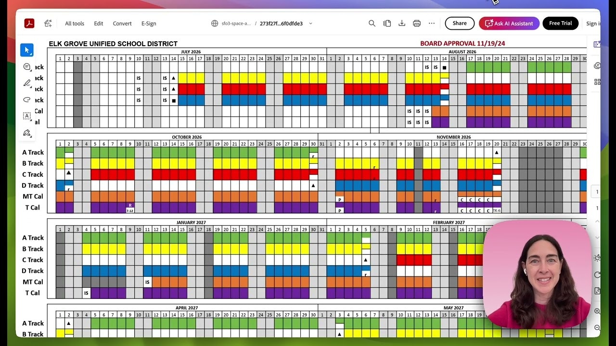The height and width of the screenshot is (346, 616).
Task: Open the document filename dropdown chevron
Action: (311, 23)
